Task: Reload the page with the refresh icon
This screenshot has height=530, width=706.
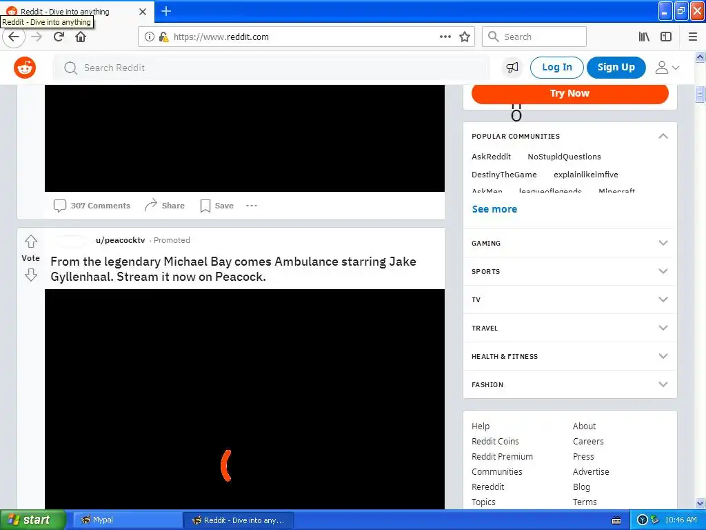Action: [59, 37]
